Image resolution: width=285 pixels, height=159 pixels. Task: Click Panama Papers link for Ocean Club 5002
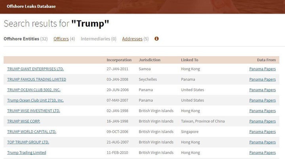pos(262,90)
